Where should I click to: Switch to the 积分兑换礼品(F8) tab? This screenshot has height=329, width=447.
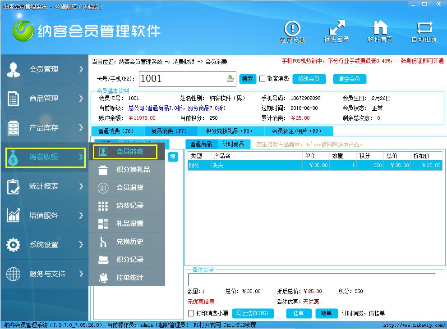(229, 131)
